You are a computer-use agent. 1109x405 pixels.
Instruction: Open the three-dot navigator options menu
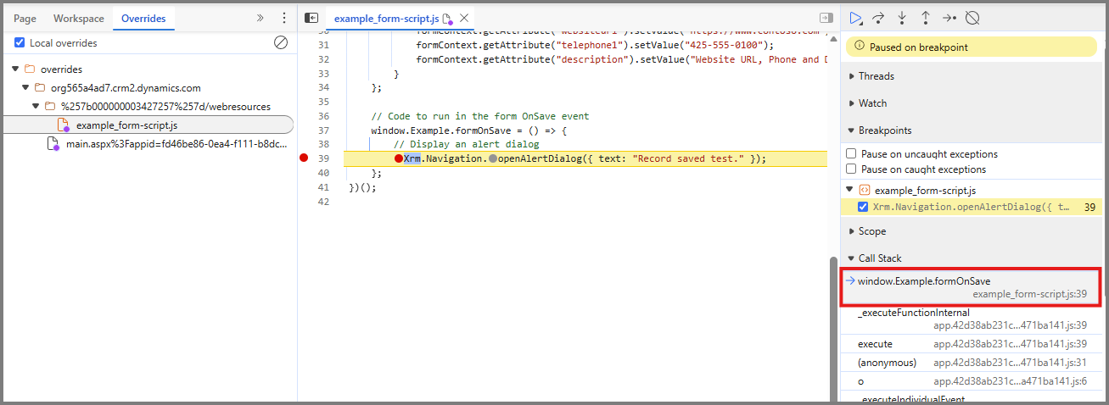[283, 18]
